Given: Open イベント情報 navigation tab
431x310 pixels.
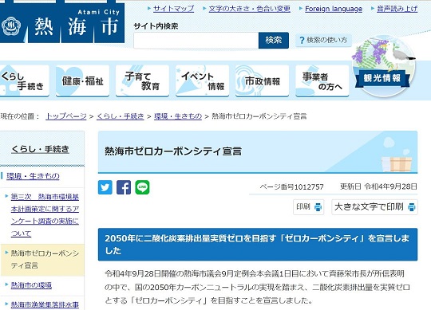Looking at the screenshot, I should coord(202,80).
